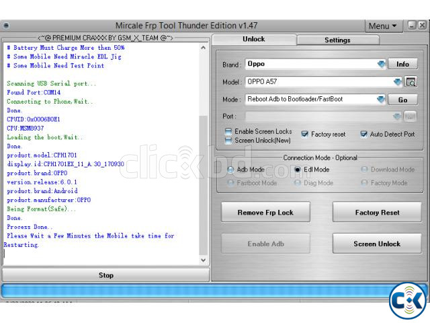Viewport: 430px width, 323px height.
Task: Open the Model dropdown showing OPPO A57
Action: click(398, 82)
